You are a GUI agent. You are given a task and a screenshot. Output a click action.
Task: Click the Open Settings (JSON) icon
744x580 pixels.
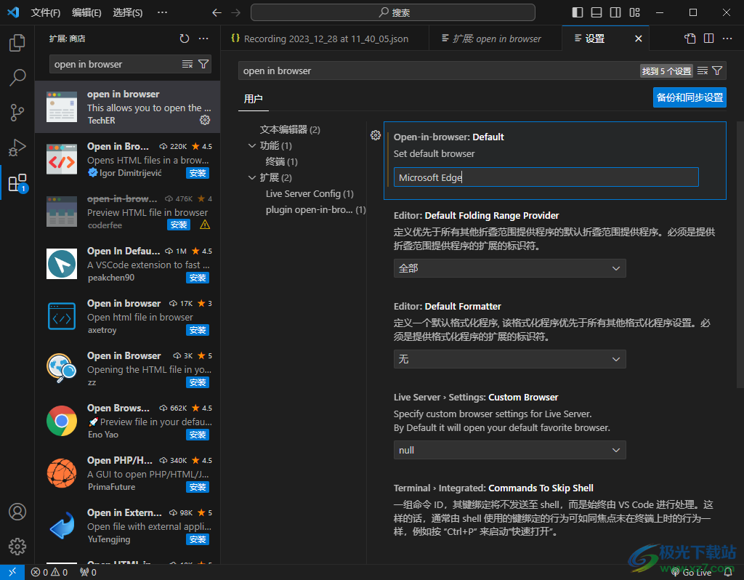coord(690,39)
